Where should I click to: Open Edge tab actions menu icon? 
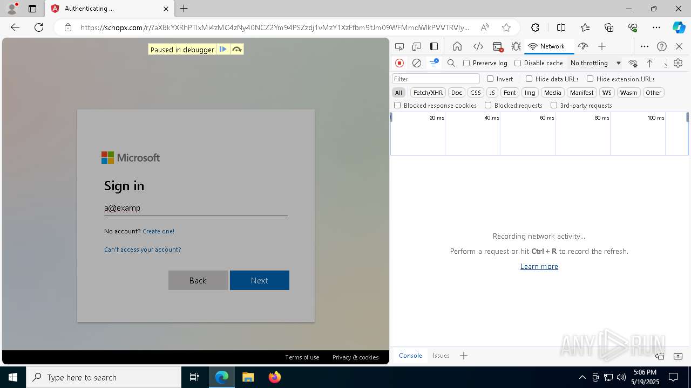tap(32, 9)
